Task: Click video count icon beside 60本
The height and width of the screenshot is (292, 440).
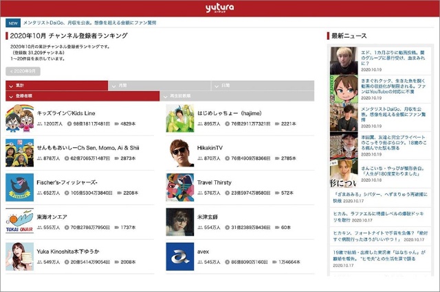Action: click(277, 228)
